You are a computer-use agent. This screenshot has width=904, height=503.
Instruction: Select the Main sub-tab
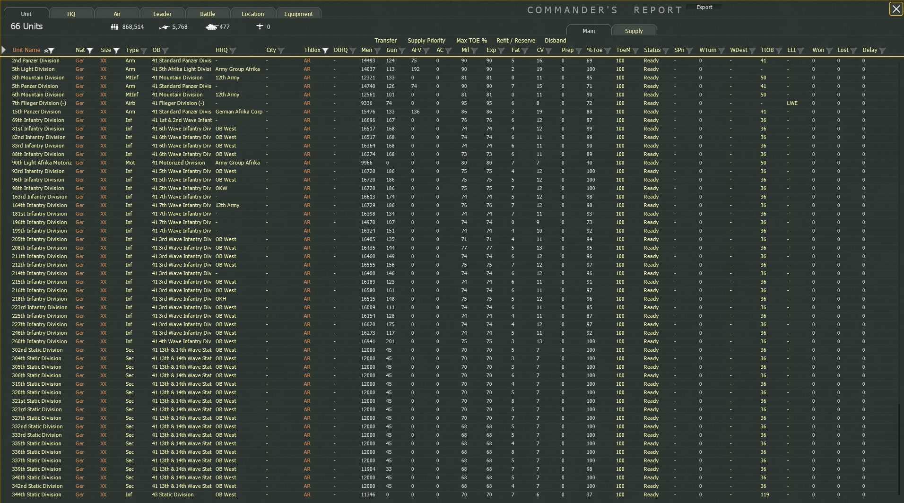pyautogui.click(x=589, y=31)
